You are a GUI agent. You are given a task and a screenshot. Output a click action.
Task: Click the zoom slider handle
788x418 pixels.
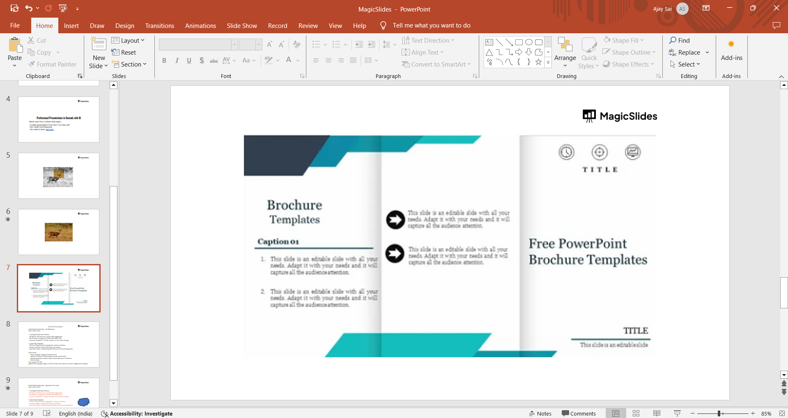(719, 413)
